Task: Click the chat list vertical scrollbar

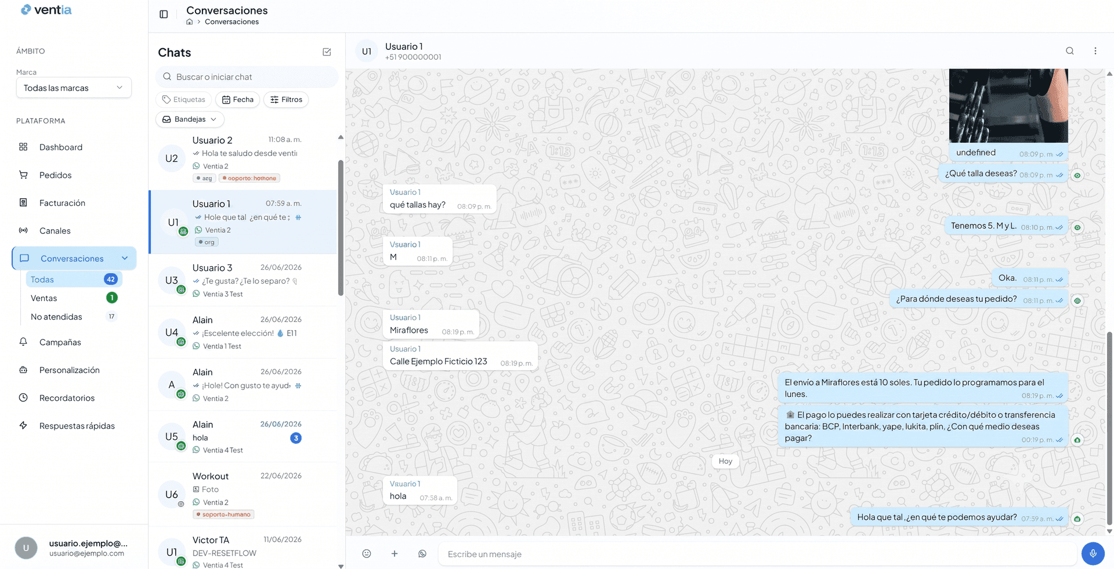Action: coord(341,227)
